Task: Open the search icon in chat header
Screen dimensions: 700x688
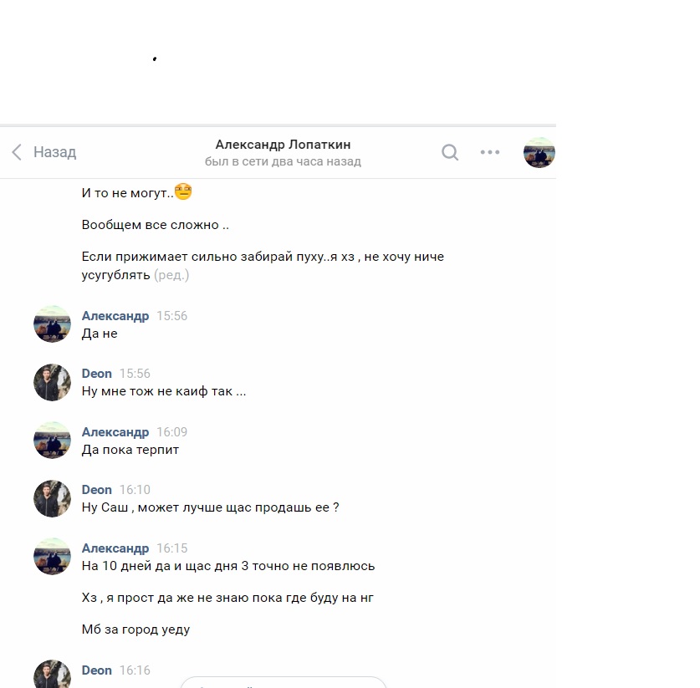Action: coord(450,152)
